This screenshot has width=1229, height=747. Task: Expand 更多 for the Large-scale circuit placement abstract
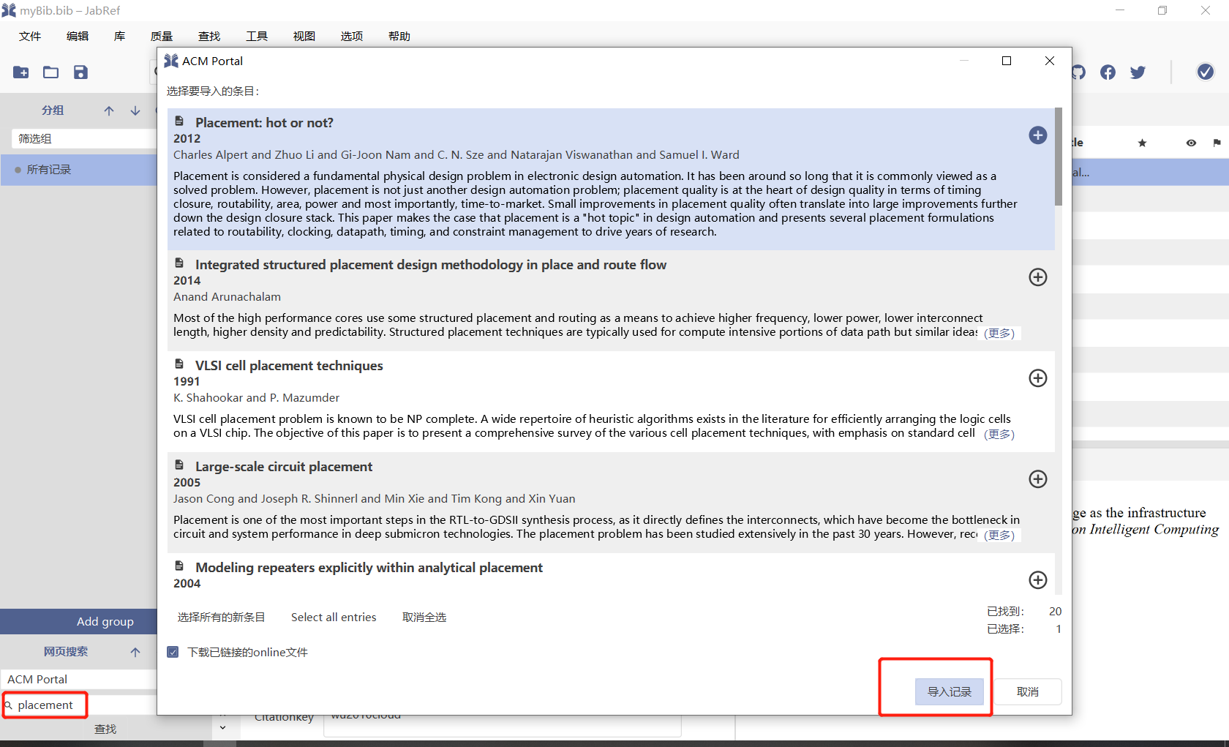click(999, 535)
